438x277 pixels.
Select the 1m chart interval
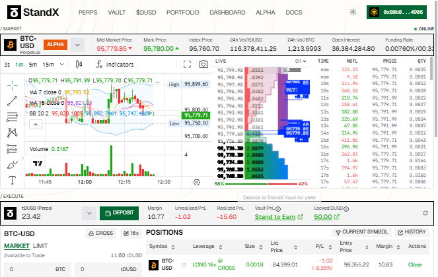19,65
